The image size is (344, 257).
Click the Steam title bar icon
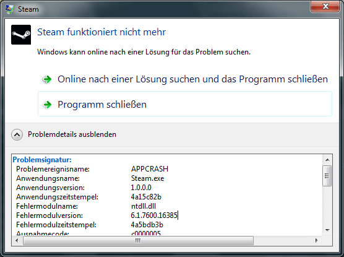coord(10,9)
